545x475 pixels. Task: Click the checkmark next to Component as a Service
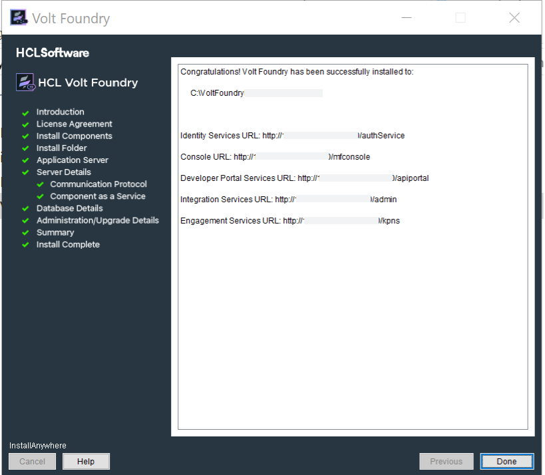coord(41,197)
